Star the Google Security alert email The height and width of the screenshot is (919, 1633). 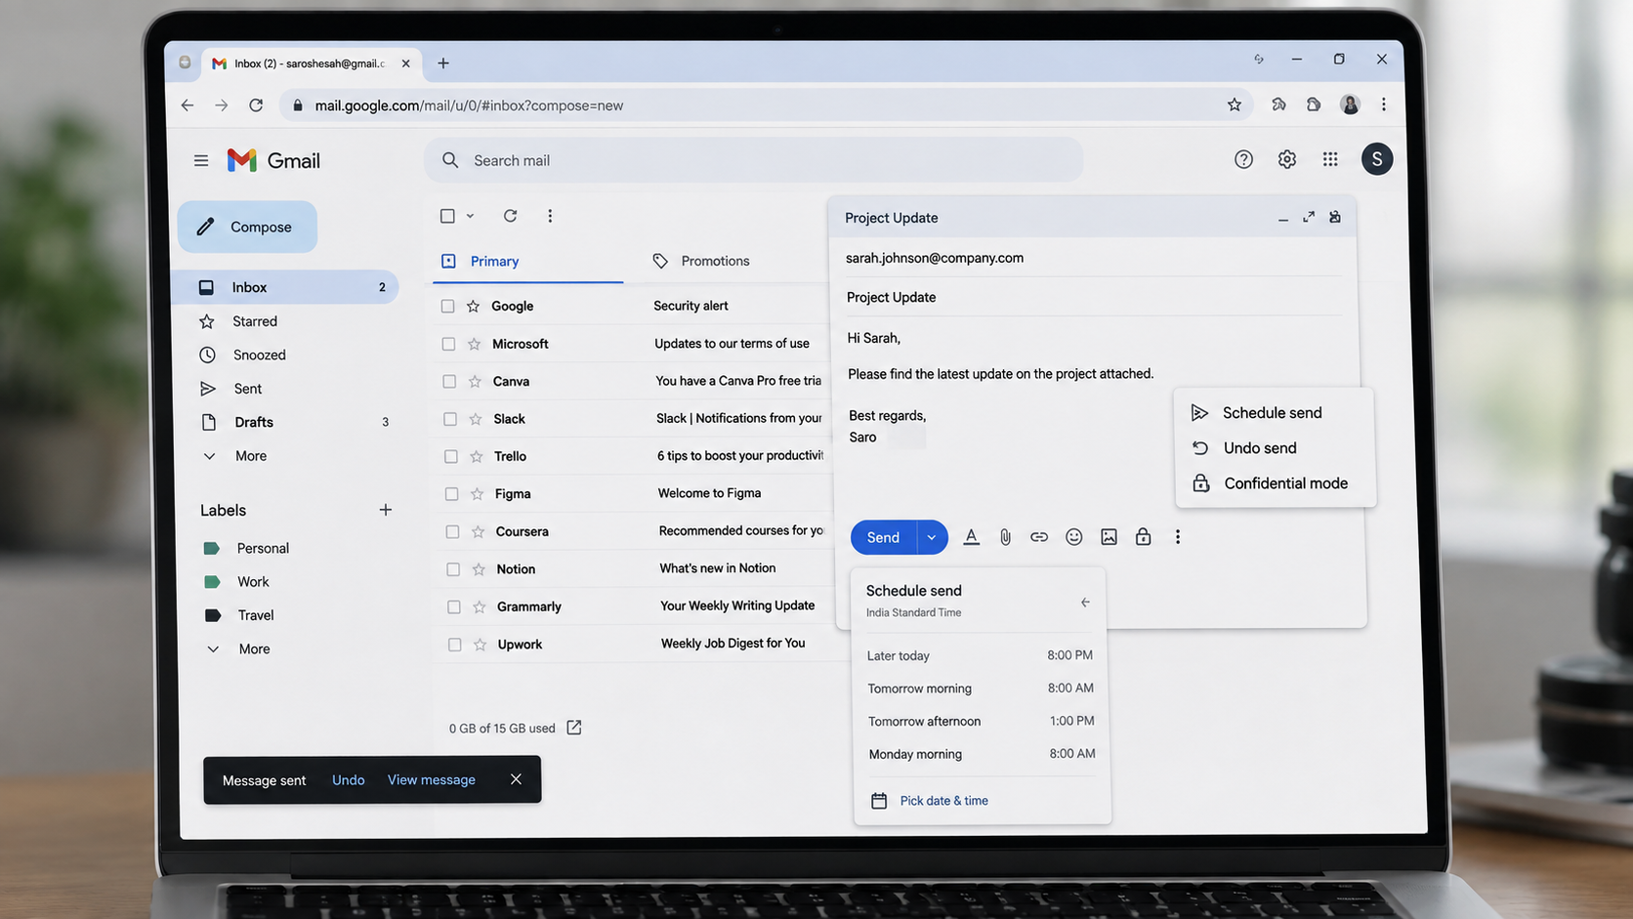click(x=474, y=307)
